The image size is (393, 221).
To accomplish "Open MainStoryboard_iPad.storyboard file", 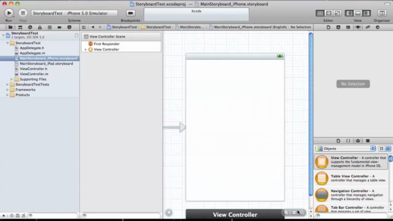I will (x=47, y=64).
